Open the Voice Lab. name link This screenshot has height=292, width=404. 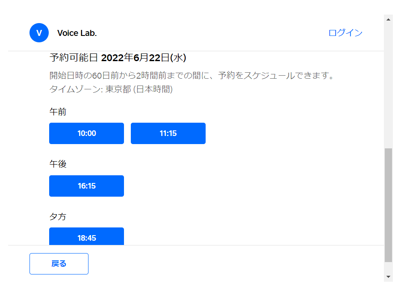point(77,33)
